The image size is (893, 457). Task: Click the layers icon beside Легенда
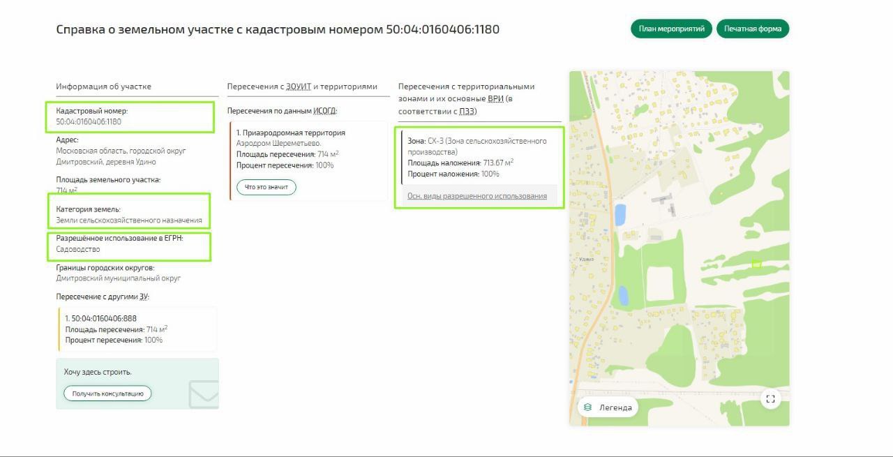[587, 407]
